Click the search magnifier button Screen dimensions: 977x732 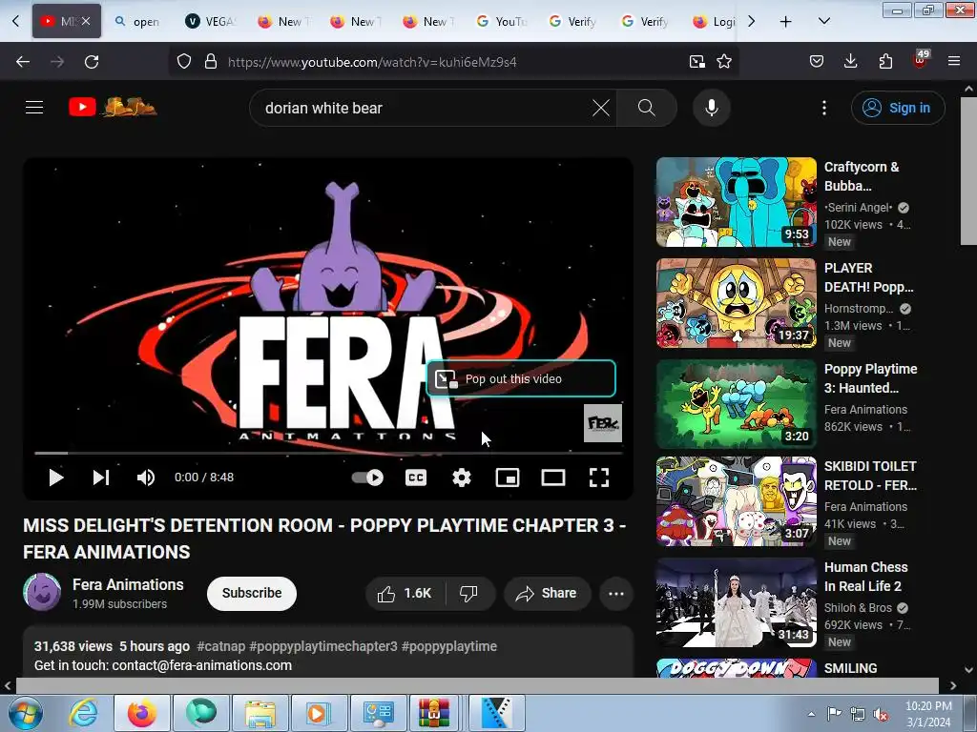[647, 108]
